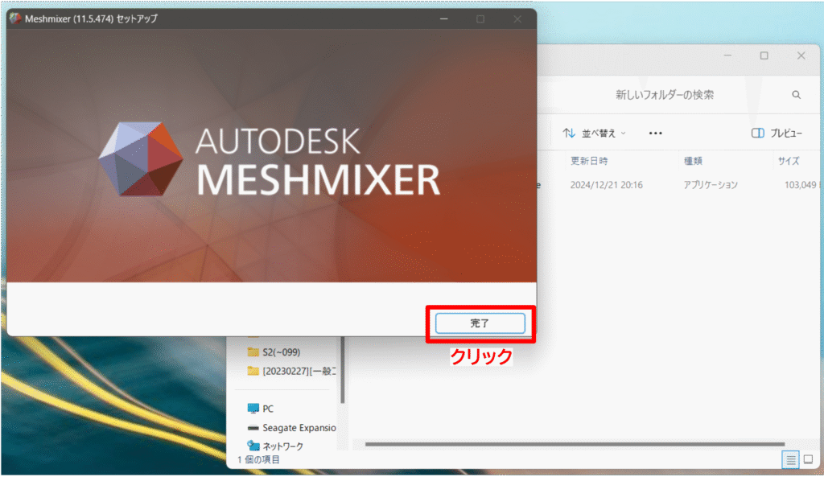824x477 pixels.
Task: Switch to the large icons view in the status bar
Action: click(x=809, y=459)
